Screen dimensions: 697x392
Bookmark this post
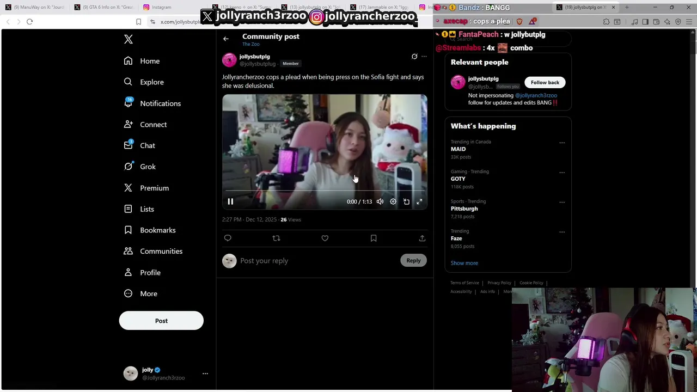[x=374, y=238]
